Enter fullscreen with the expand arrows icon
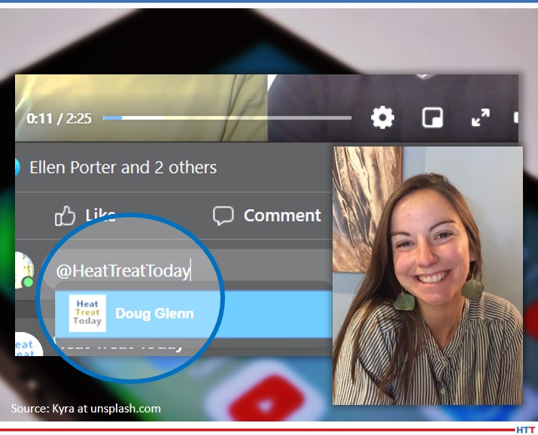Image resolution: width=538 pixels, height=435 pixels. (480, 118)
